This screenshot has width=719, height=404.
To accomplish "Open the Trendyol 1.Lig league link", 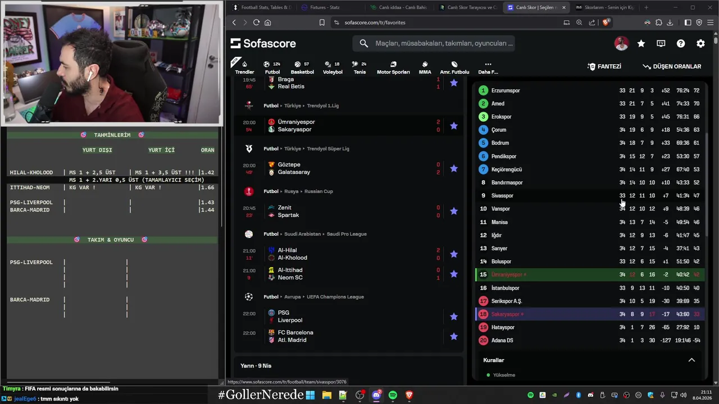I will click(323, 105).
